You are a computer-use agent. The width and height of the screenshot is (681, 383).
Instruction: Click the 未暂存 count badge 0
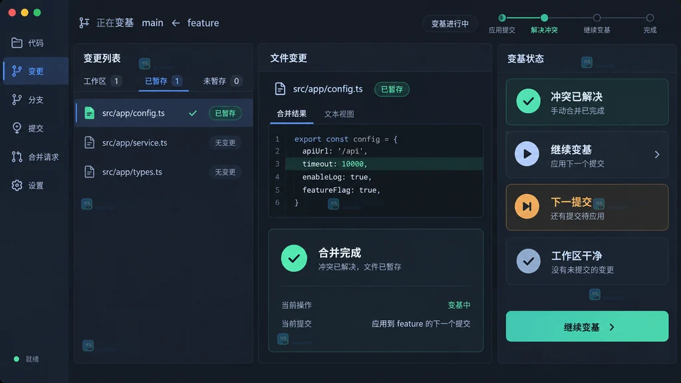(x=236, y=80)
